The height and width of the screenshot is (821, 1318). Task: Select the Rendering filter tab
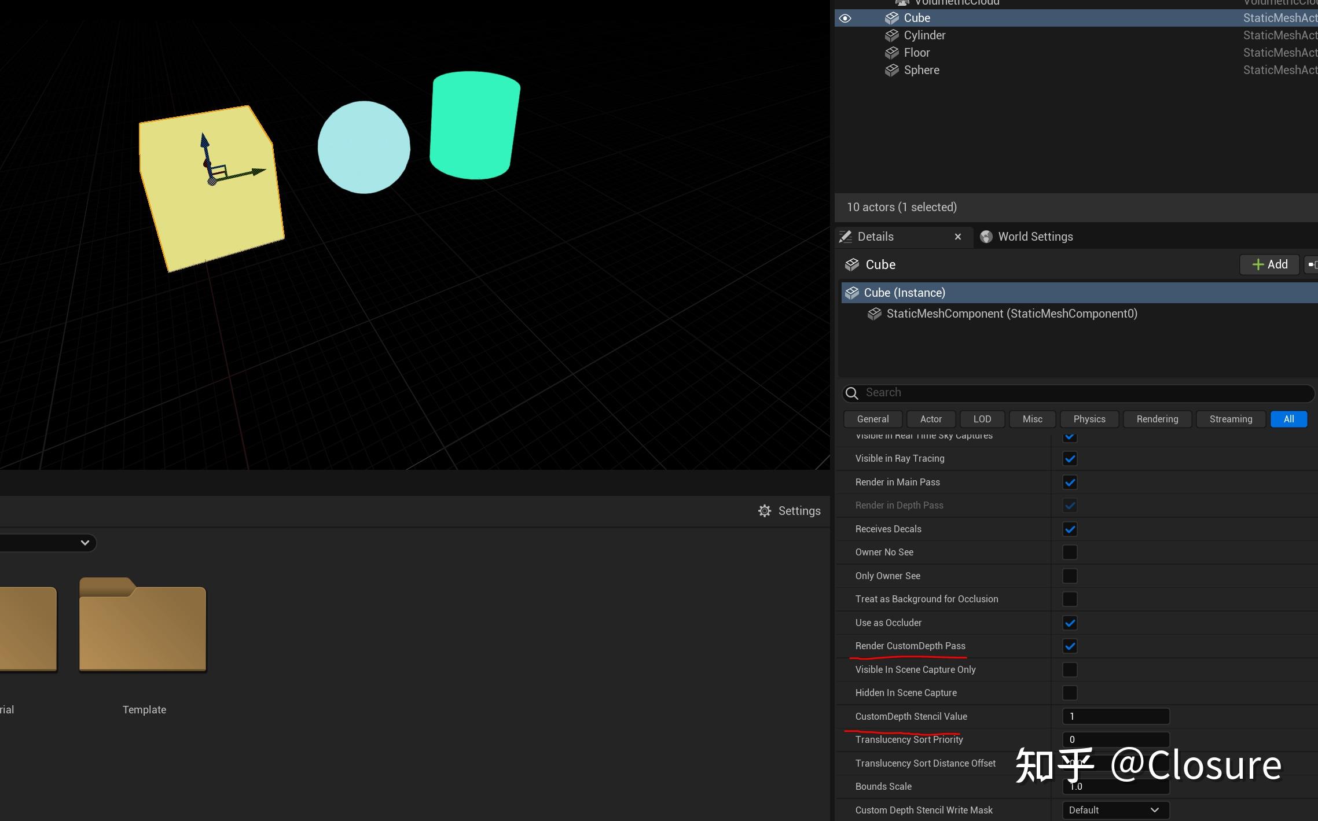[x=1157, y=419]
